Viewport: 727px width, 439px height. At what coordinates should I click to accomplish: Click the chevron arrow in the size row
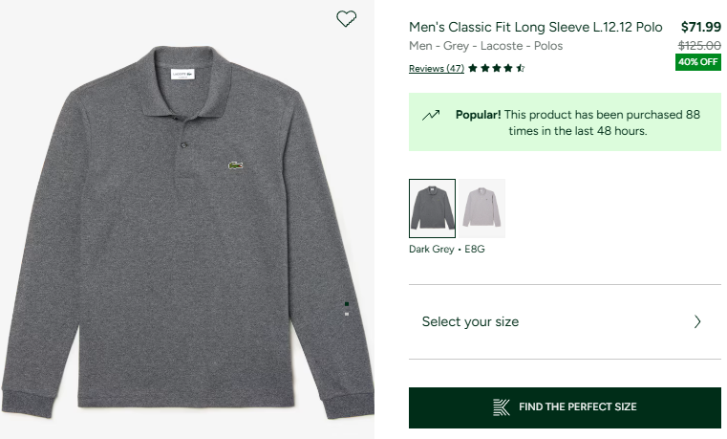[697, 321]
